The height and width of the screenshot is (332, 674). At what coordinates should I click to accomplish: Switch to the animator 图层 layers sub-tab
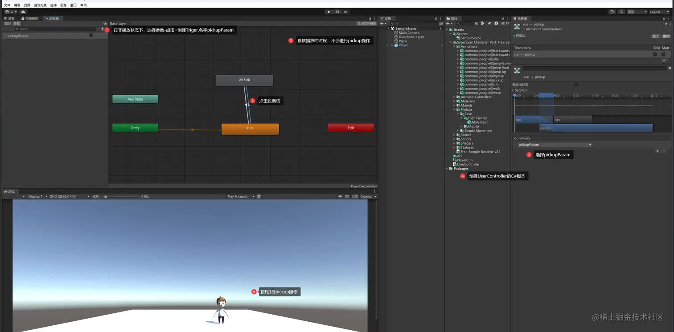point(7,24)
